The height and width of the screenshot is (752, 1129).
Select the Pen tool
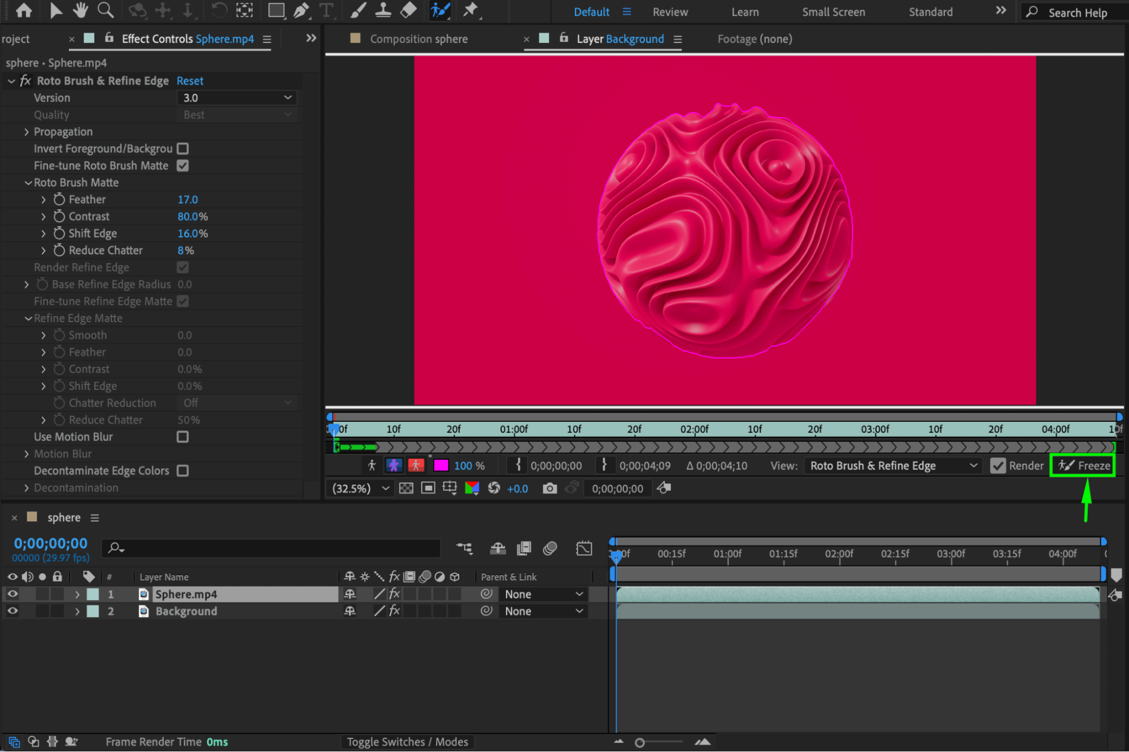(x=301, y=10)
